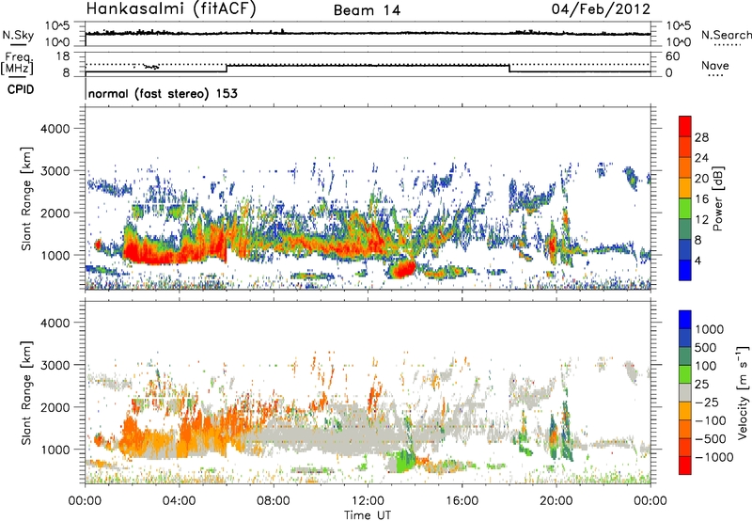Click the frequency step-up line at 06:00
This screenshot has width=752, height=521.
227,69
